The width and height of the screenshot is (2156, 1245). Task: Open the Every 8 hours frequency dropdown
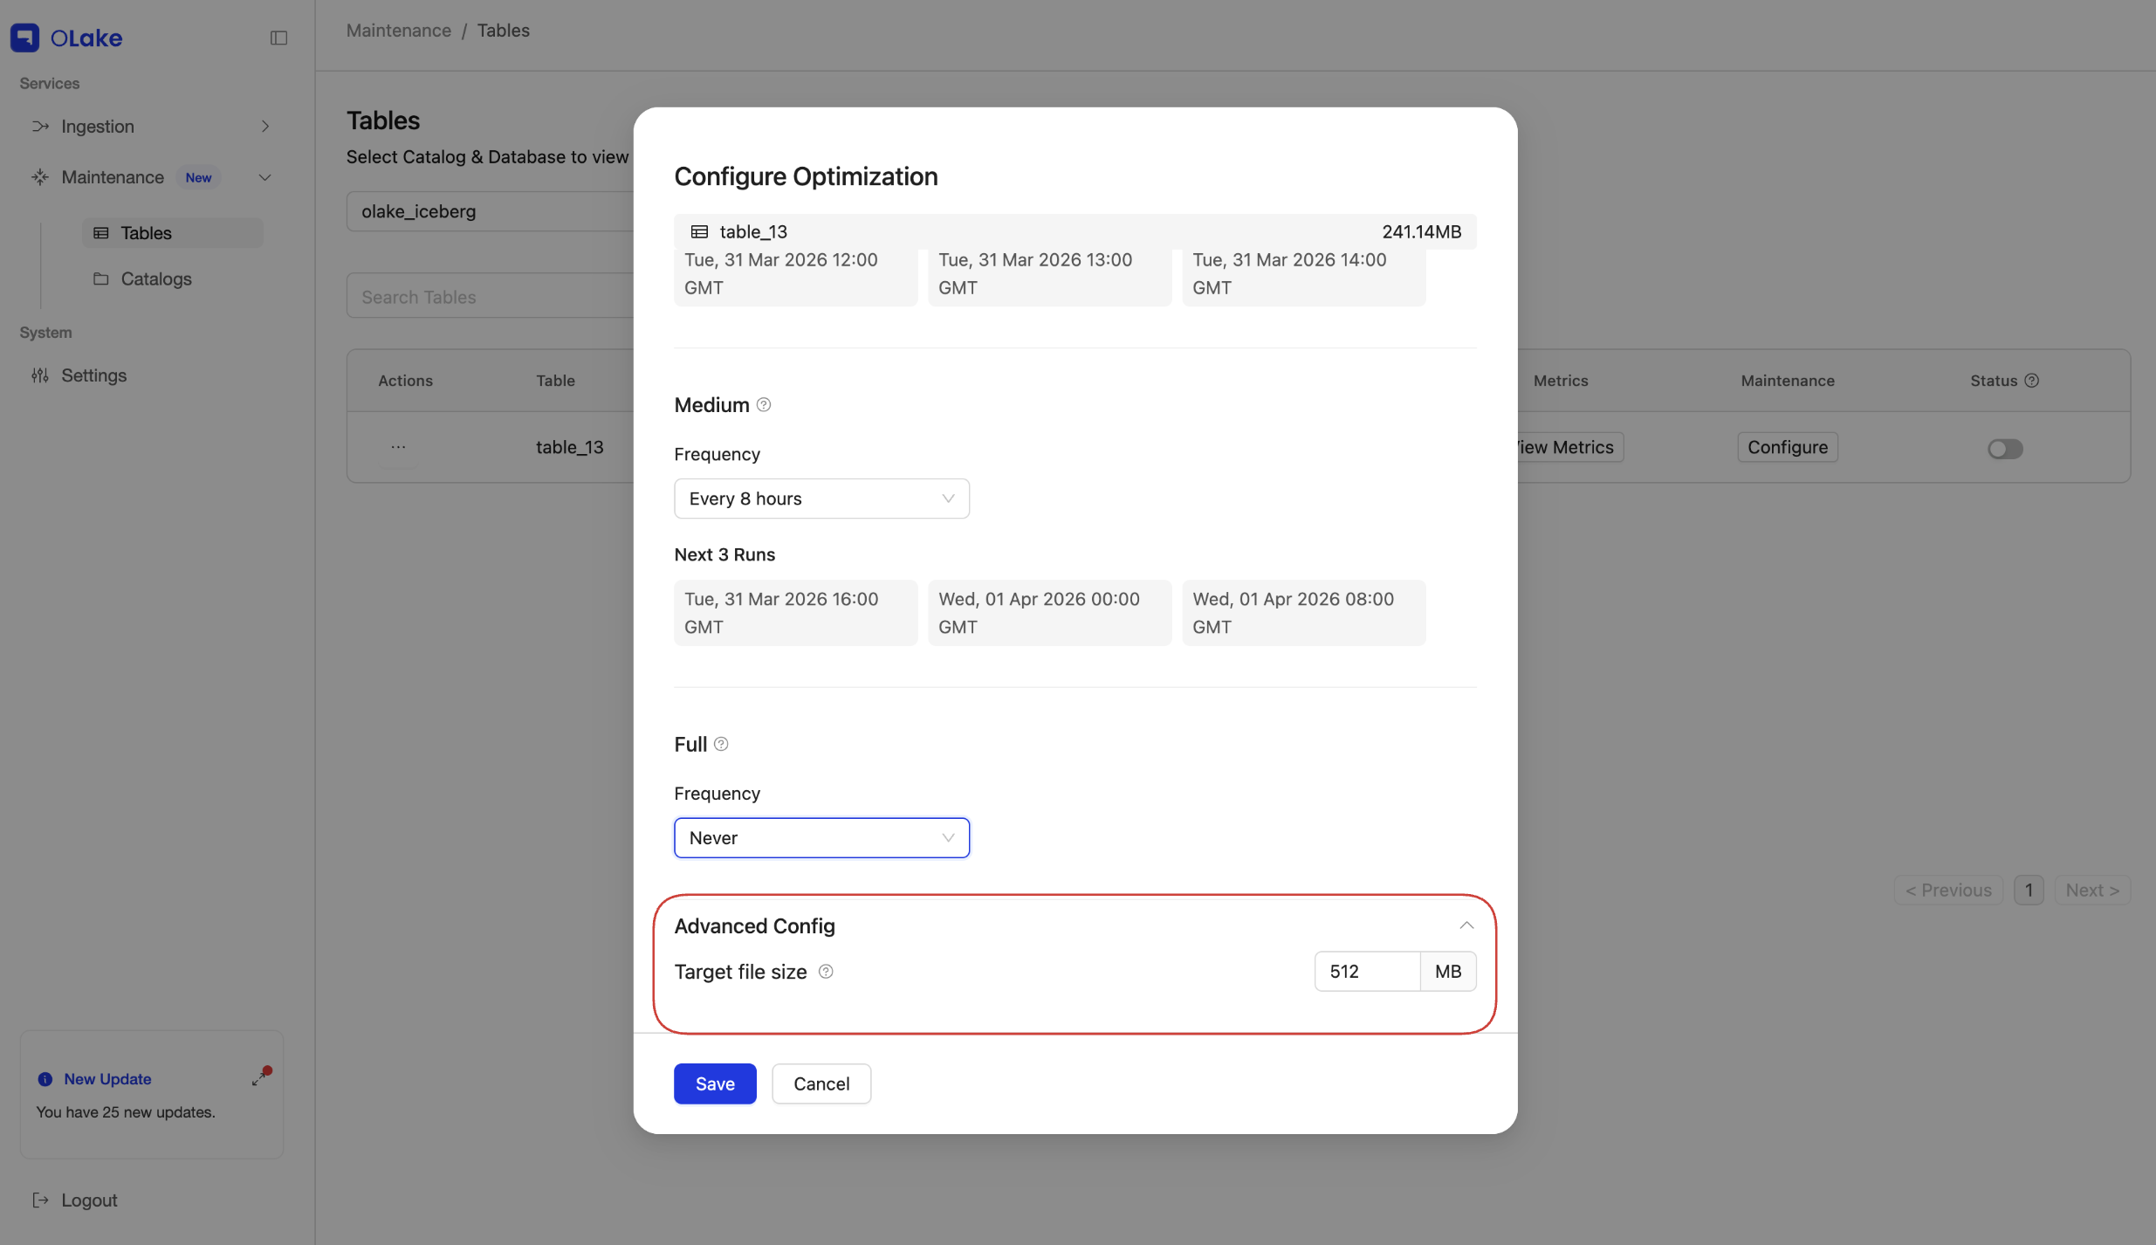click(x=821, y=498)
